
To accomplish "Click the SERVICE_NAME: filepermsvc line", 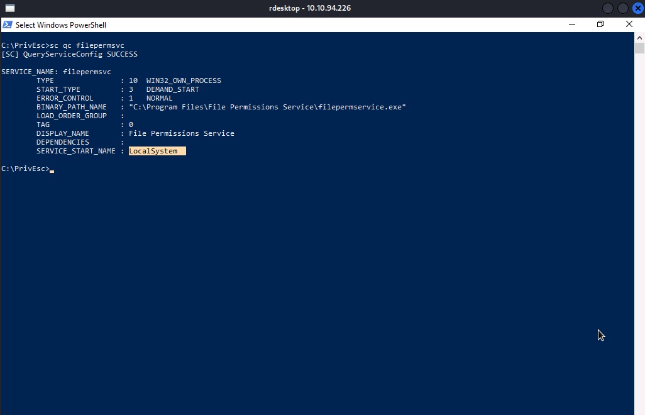I will click(56, 72).
